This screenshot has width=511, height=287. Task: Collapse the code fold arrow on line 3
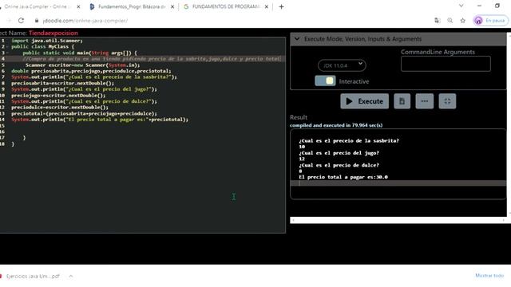pyautogui.click(x=7, y=53)
